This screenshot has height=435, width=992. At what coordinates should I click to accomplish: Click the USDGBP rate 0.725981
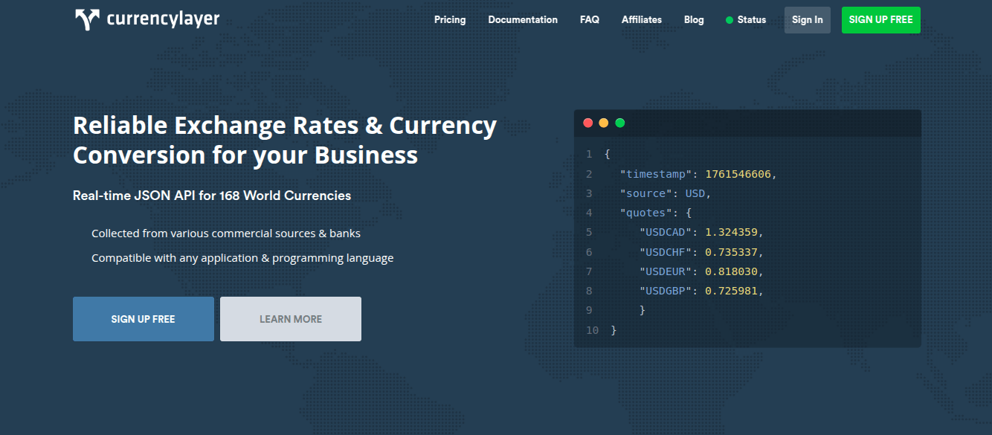pos(731,291)
